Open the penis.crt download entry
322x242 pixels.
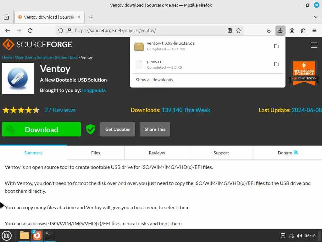(x=201, y=64)
